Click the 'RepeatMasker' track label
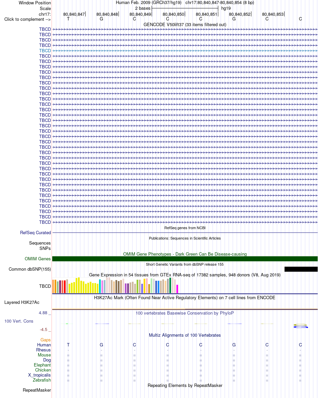 click(37, 390)
